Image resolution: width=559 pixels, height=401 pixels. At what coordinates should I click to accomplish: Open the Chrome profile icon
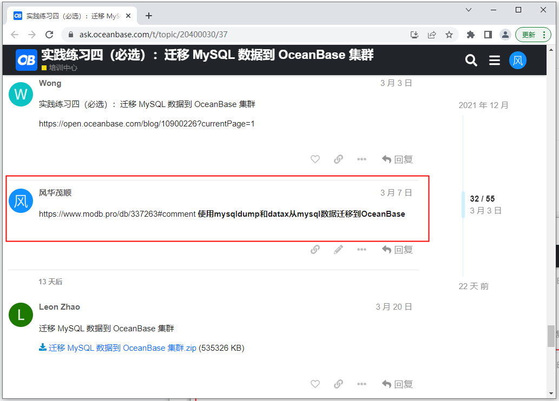point(505,35)
